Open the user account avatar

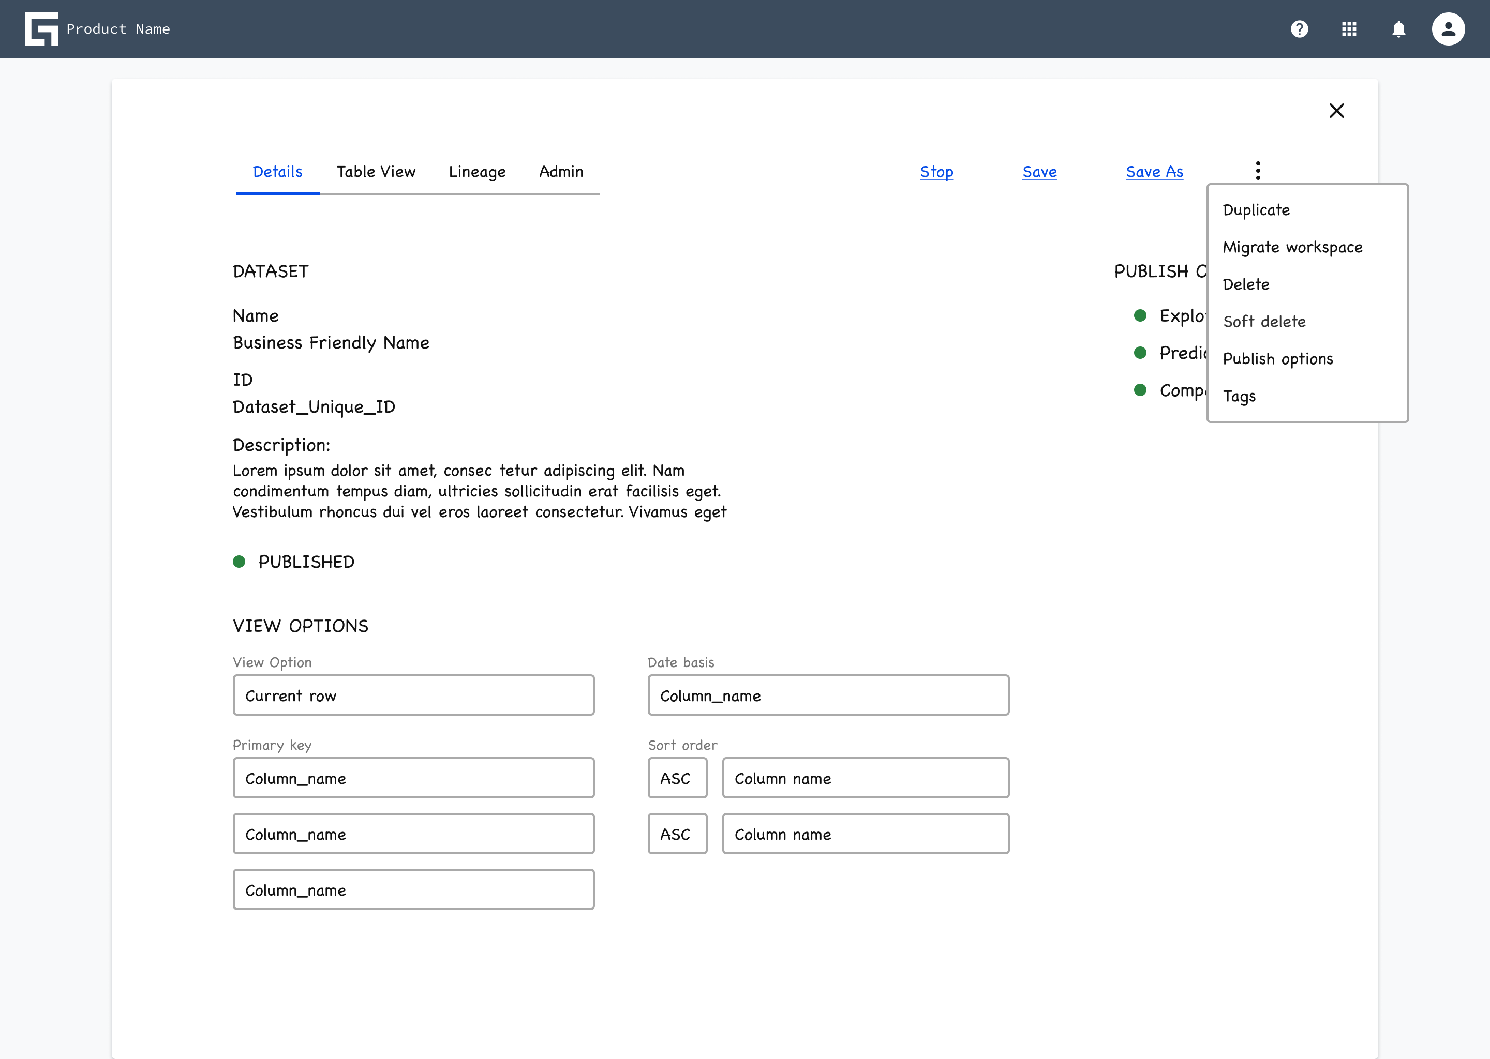[x=1448, y=28]
